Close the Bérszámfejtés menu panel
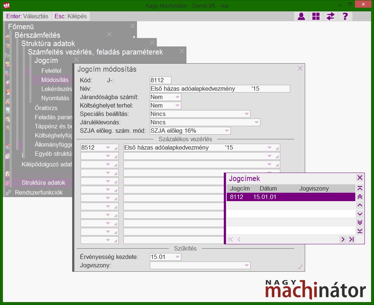The width and height of the screenshot is (374, 305). (x=109, y=34)
